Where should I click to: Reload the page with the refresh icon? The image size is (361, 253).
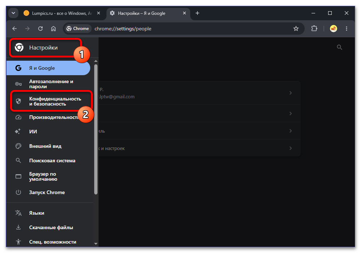tap(40, 29)
